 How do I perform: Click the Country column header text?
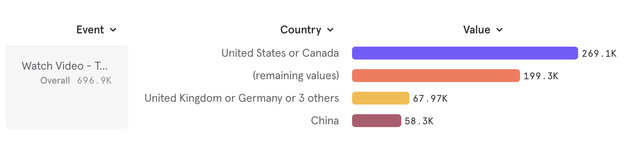[301, 30]
